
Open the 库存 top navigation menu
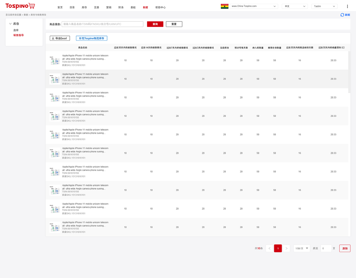tap(84, 8)
